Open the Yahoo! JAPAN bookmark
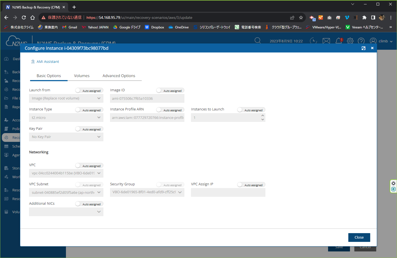 [95, 27]
